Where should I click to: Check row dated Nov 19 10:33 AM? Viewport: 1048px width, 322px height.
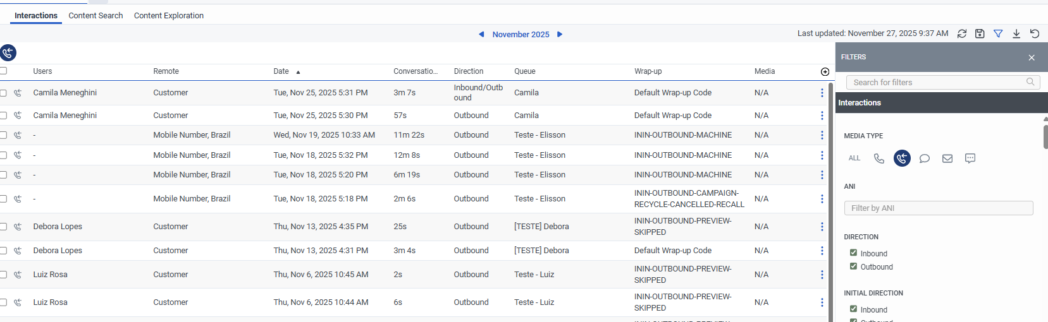pyautogui.click(x=3, y=135)
